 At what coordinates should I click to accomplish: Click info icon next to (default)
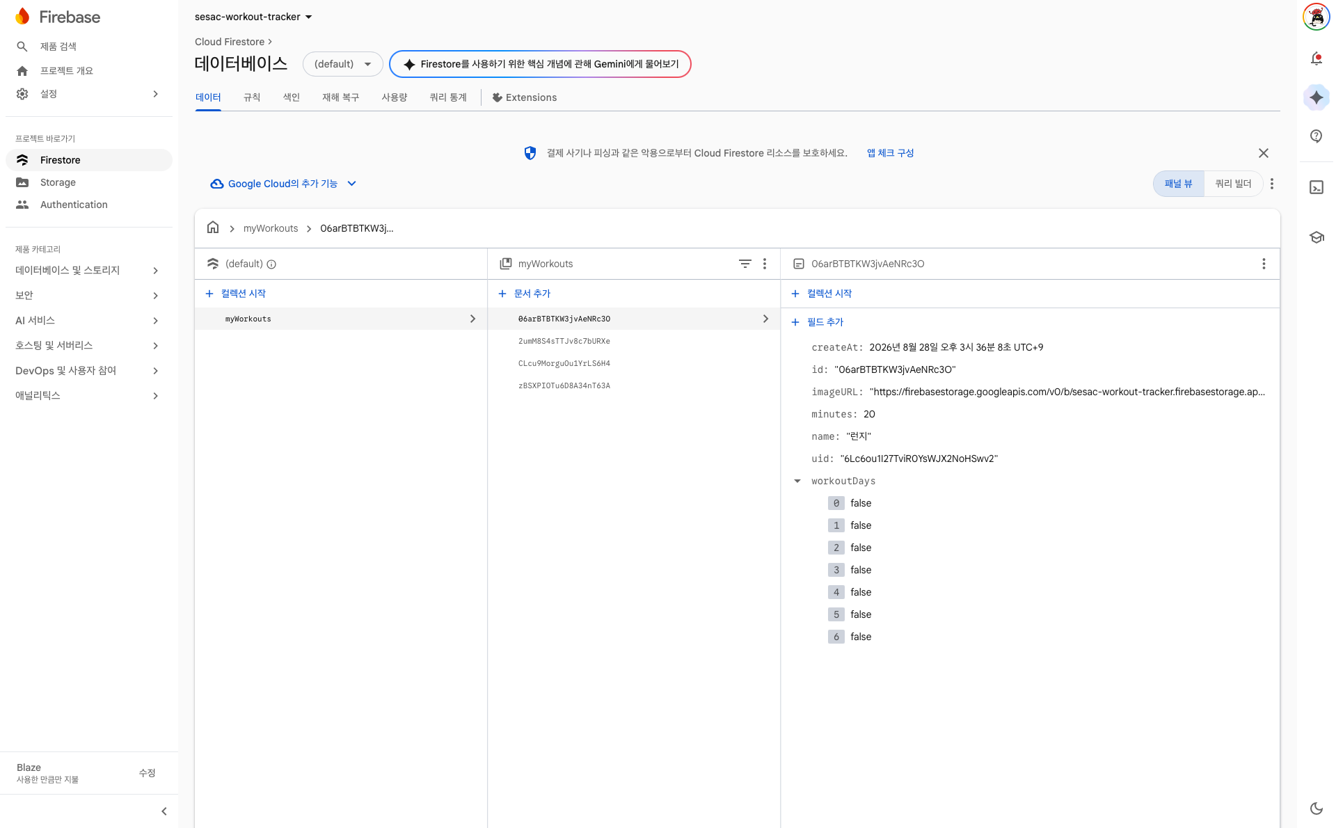click(x=271, y=264)
